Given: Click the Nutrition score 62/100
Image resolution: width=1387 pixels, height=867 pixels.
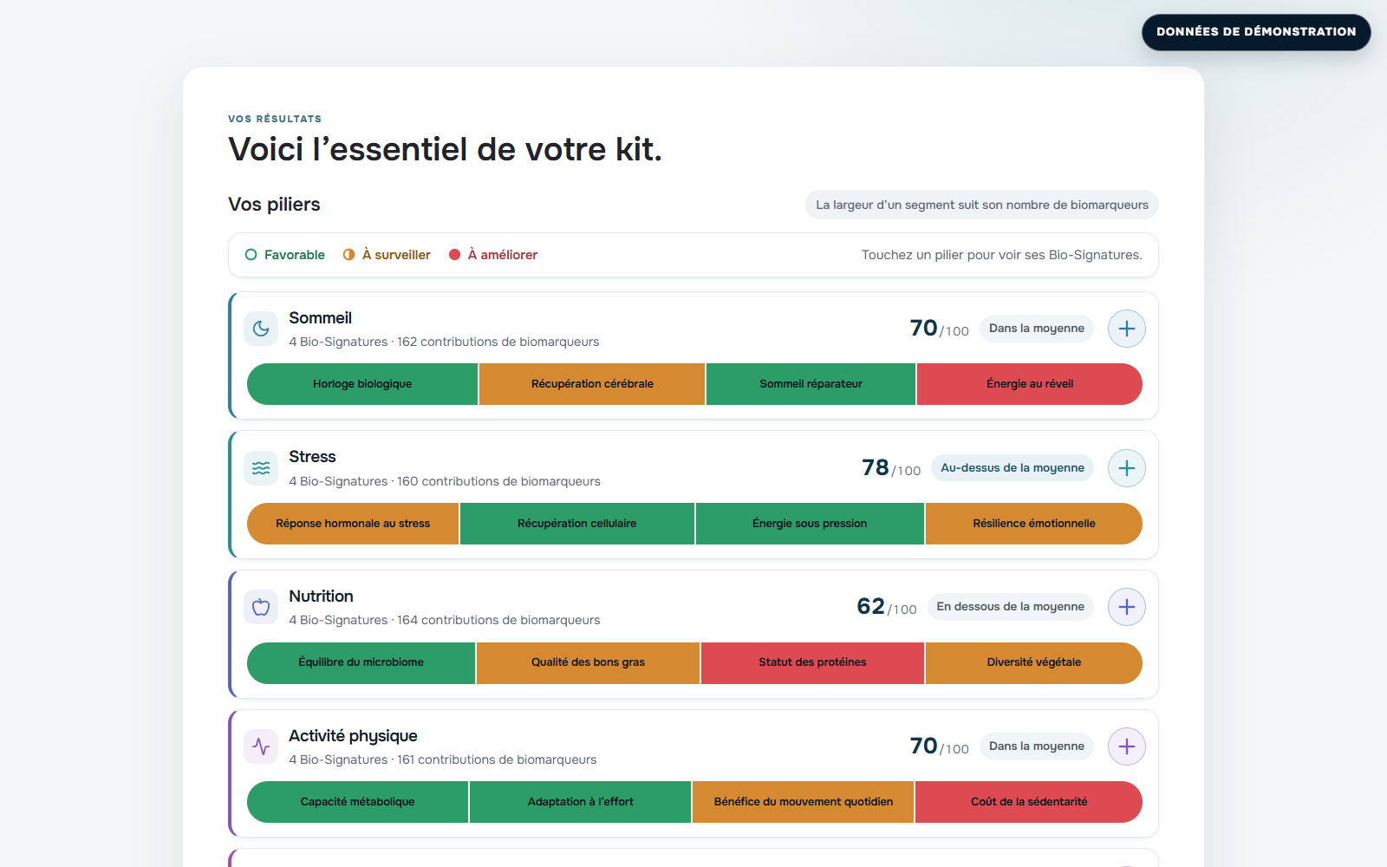Looking at the screenshot, I should [x=887, y=607].
